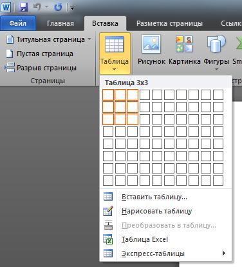Select the first cell in the table grid
The width and height of the screenshot is (242, 267).
coord(108,95)
